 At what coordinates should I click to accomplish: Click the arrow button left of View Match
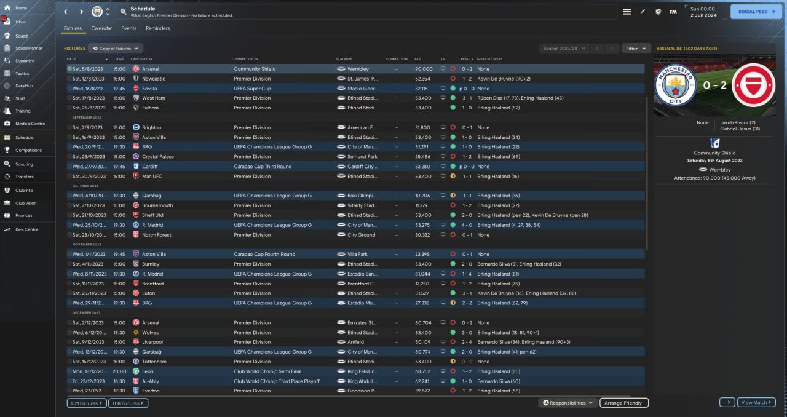point(727,402)
